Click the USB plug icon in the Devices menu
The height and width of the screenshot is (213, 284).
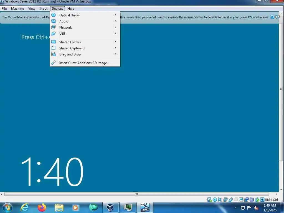click(x=54, y=33)
